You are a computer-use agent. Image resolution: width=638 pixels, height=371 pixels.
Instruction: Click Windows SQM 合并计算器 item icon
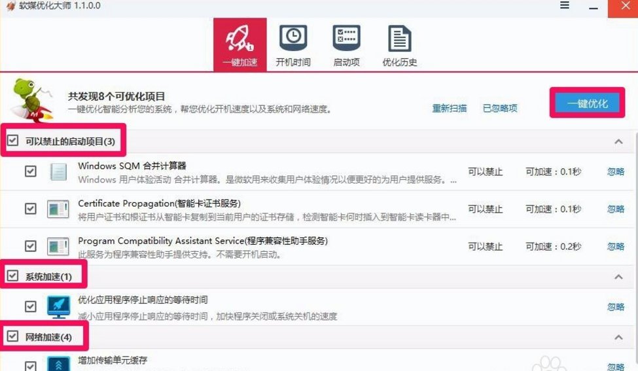[58, 171]
